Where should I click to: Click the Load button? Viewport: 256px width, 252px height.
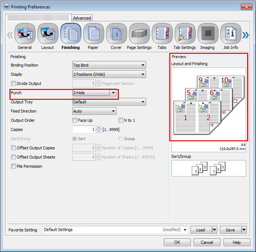201,230
